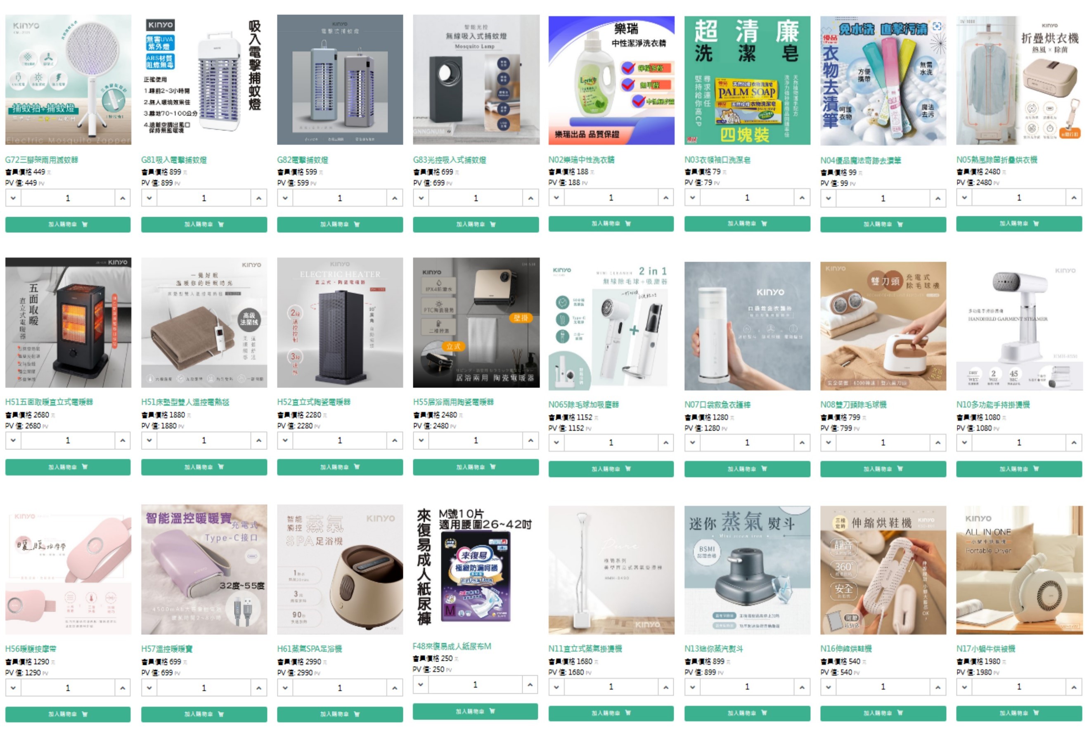Open H56 暖腹按摩帶 product link
The height and width of the screenshot is (733, 1089).
(31, 649)
